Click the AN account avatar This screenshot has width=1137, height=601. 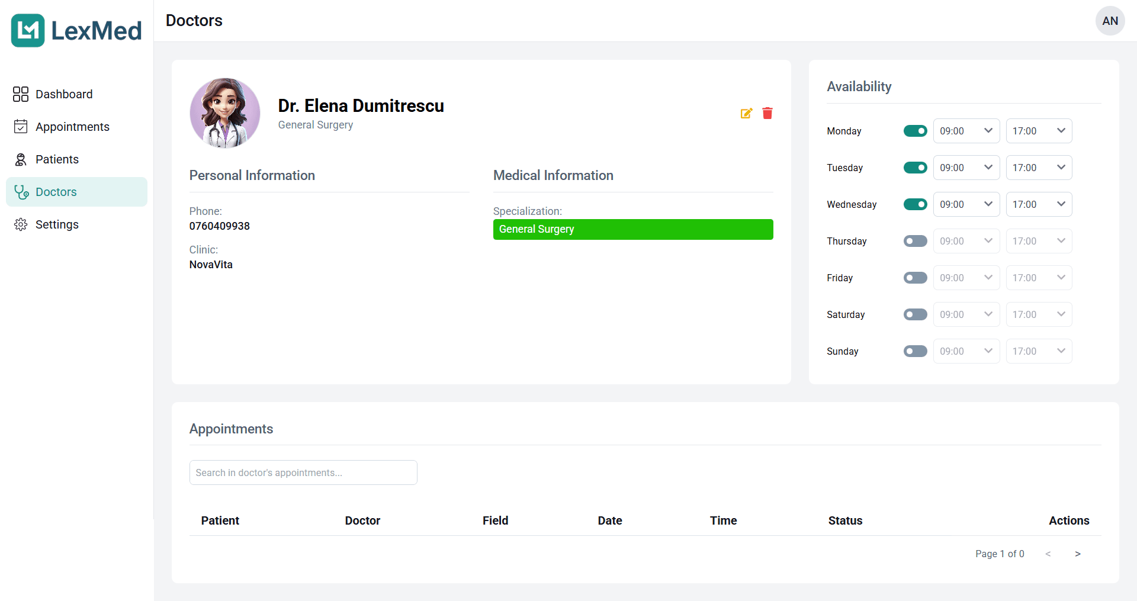click(1110, 21)
